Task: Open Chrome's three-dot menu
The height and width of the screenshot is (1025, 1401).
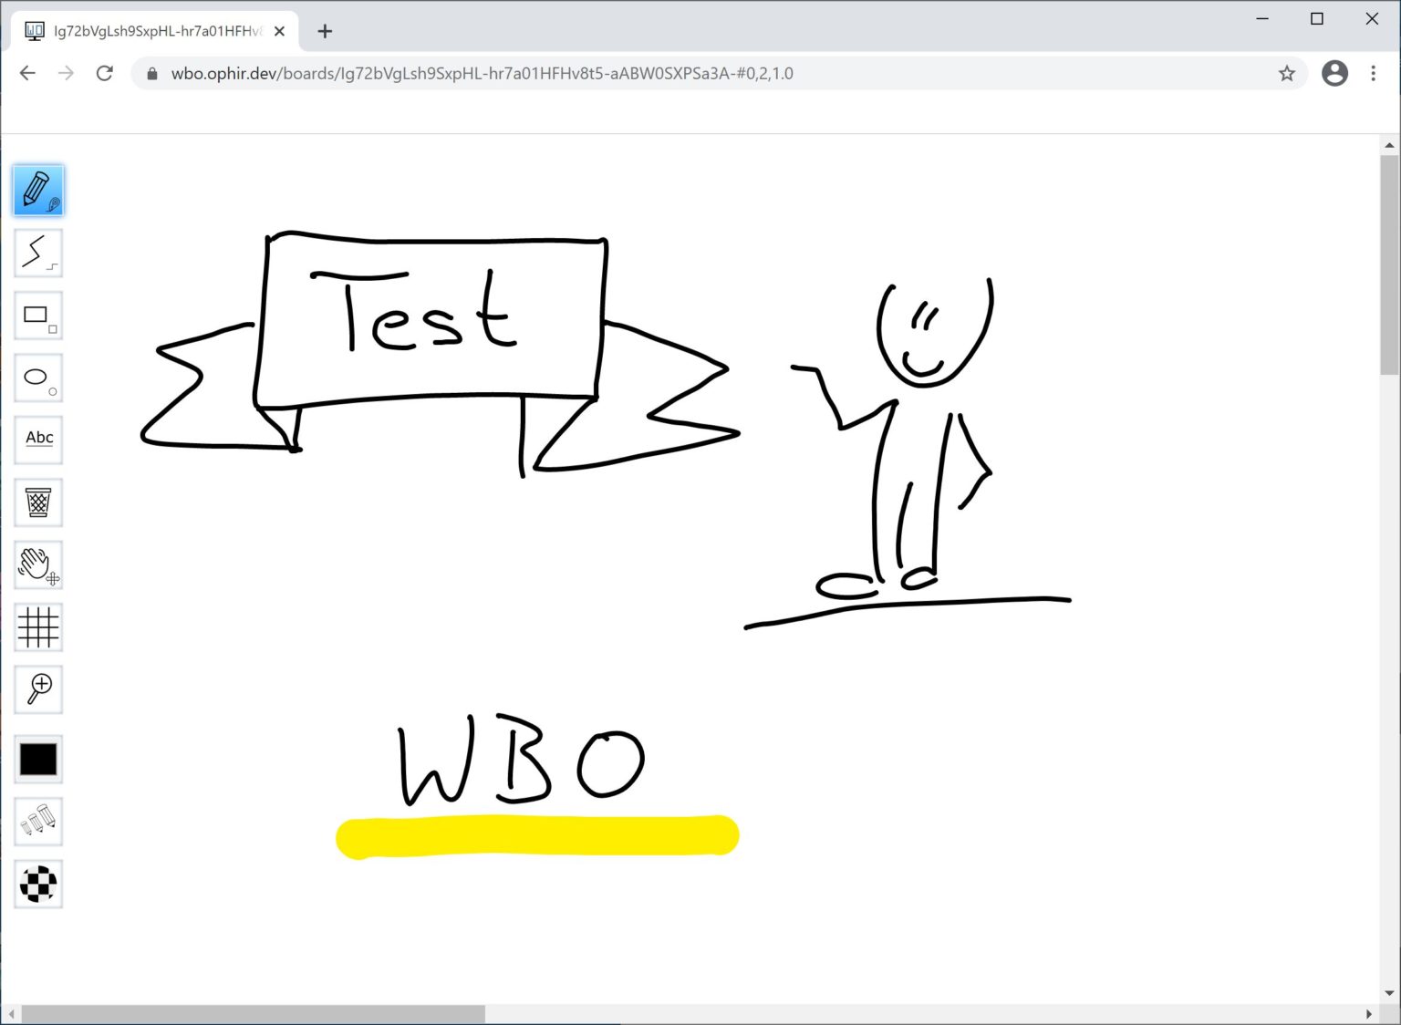Action: 1373,73
